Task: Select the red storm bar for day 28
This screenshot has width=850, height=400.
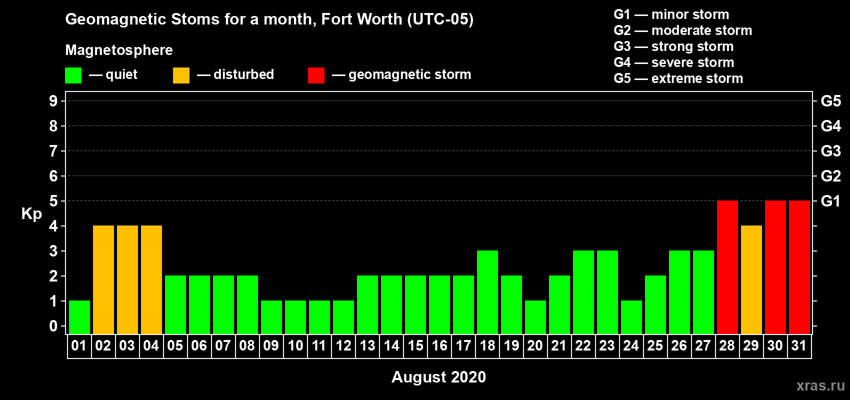Action: [727, 267]
